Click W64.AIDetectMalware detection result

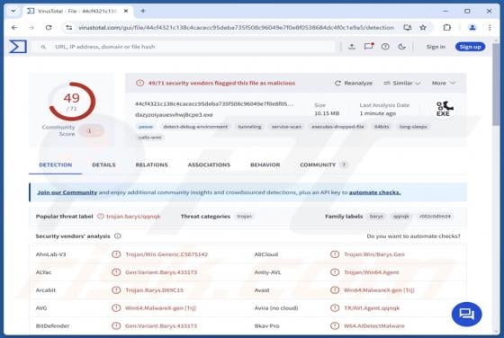[374, 325]
